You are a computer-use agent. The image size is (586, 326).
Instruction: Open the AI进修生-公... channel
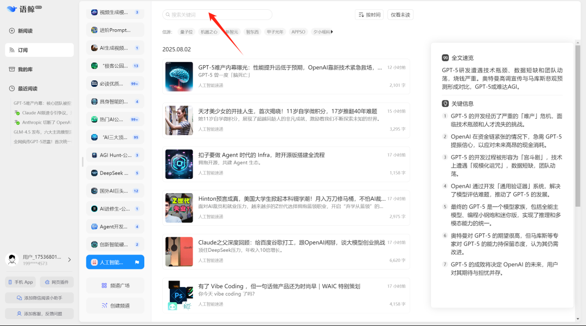pyautogui.click(x=115, y=209)
